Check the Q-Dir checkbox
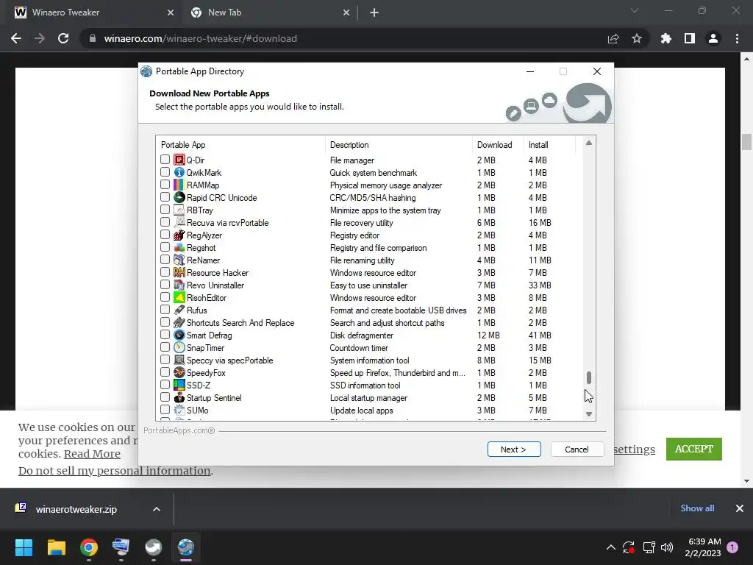 pos(165,159)
